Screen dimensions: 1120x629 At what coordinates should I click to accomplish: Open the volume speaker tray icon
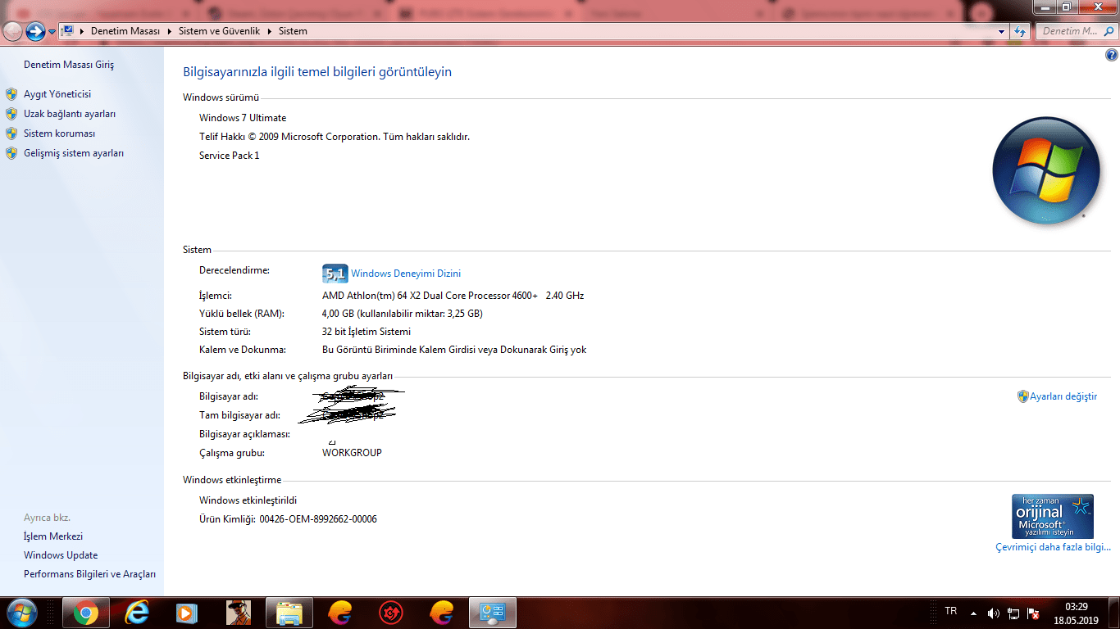(994, 613)
